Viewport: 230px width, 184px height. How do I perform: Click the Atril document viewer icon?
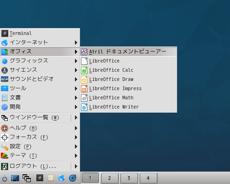pos(84,52)
